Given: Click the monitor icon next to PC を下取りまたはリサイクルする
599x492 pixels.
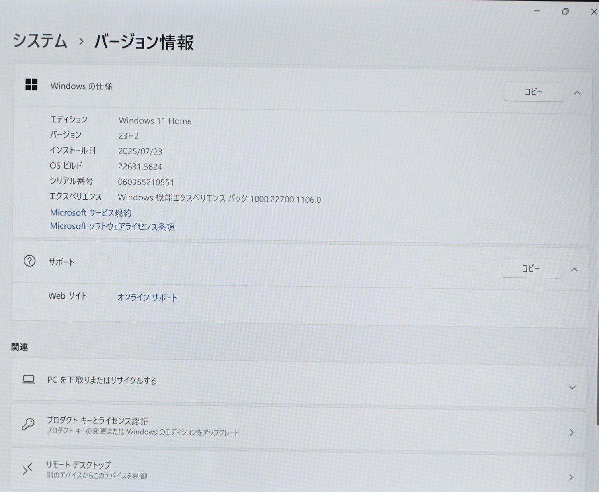Looking at the screenshot, I should coord(28,380).
